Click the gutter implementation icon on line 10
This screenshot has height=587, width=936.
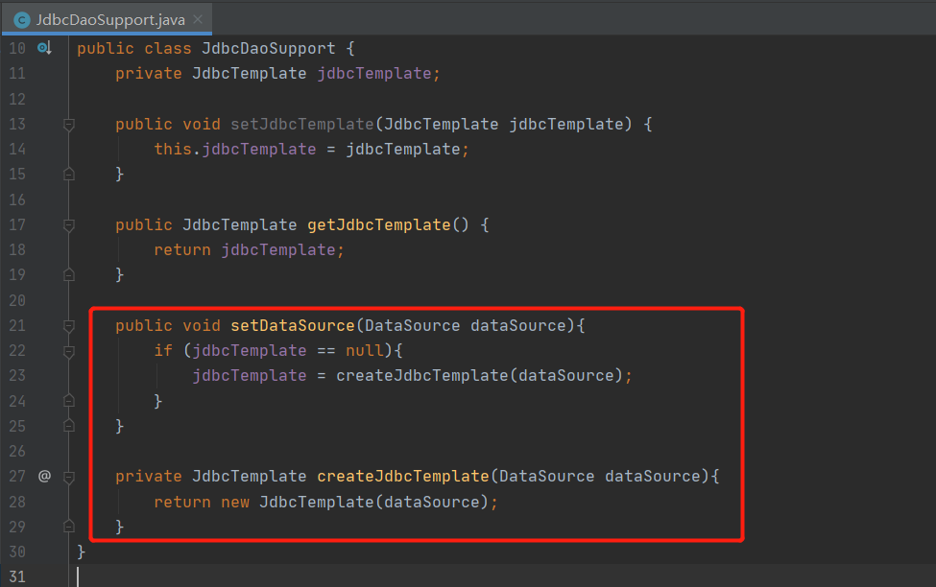pos(45,48)
